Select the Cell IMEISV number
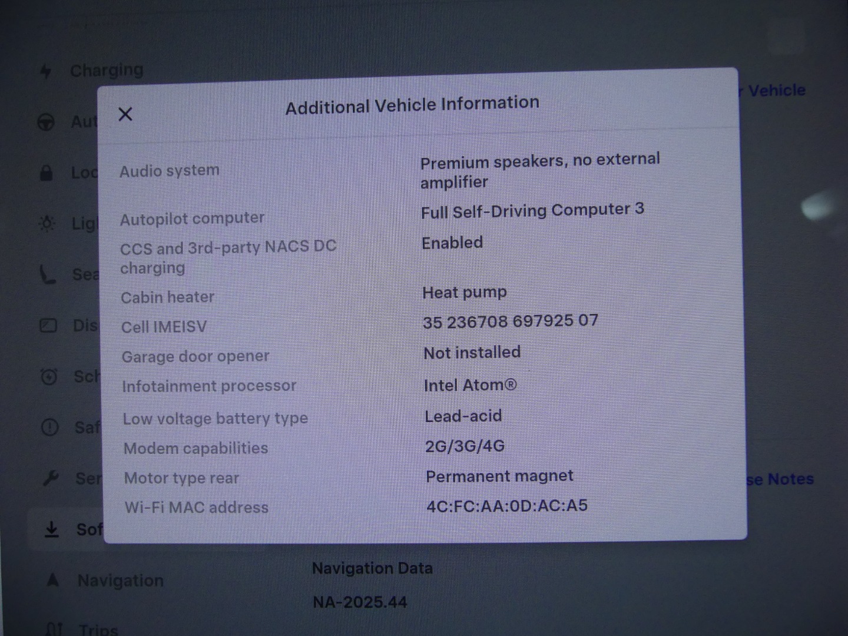 click(x=510, y=322)
